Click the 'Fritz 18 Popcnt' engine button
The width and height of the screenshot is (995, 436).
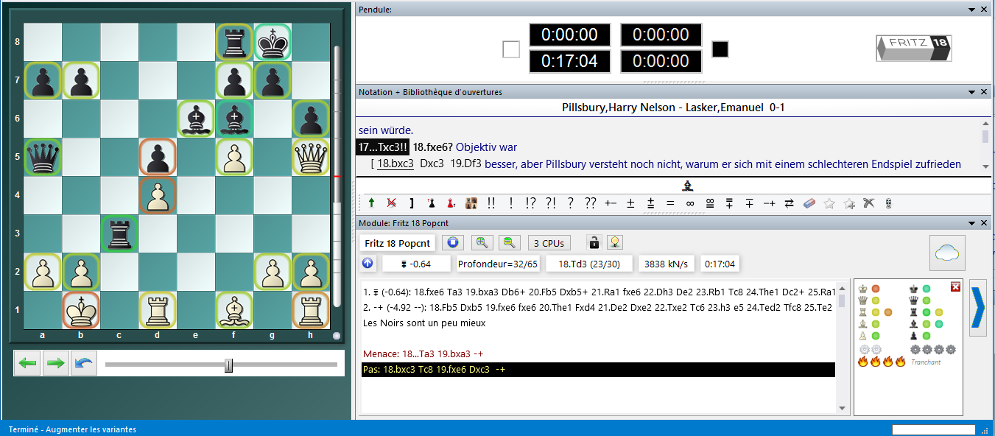398,243
